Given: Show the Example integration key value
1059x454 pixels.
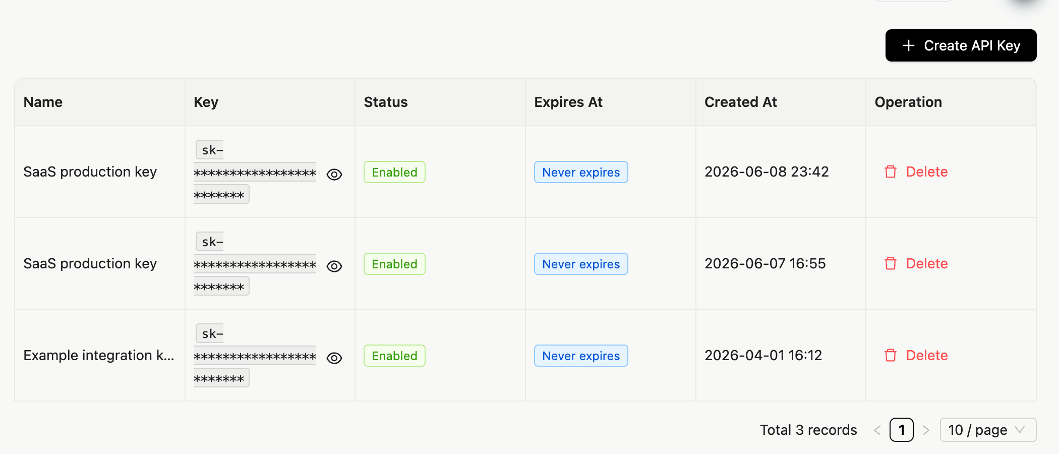Looking at the screenshot, I should (x=334, y=358).
